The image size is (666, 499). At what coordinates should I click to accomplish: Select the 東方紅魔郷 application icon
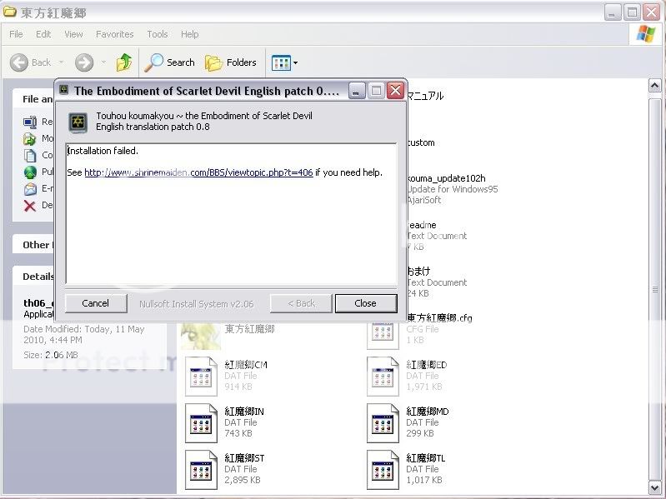201,336
